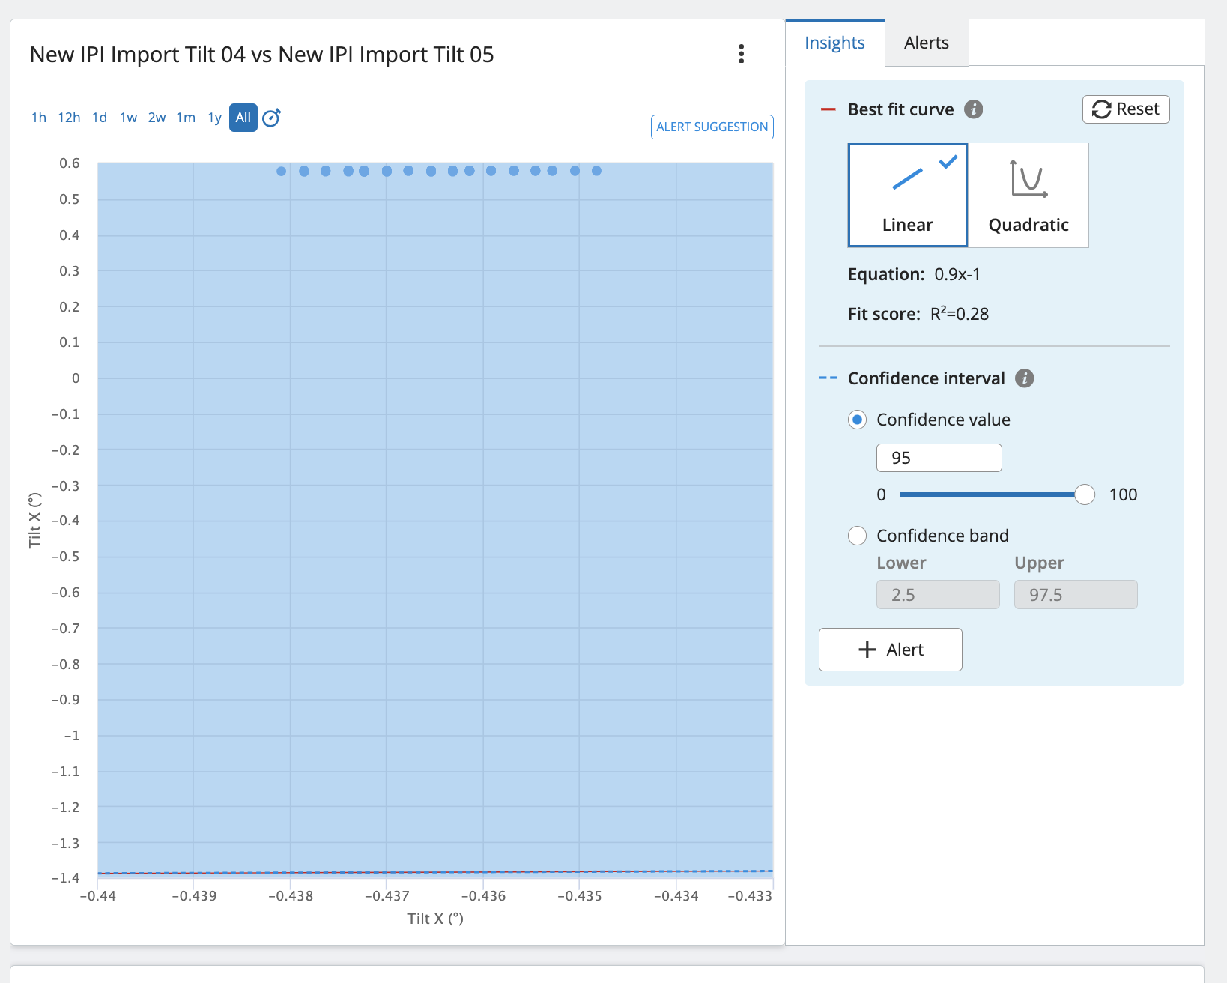
Task: Select the Confidence value radio button
Action: (857, 420)
